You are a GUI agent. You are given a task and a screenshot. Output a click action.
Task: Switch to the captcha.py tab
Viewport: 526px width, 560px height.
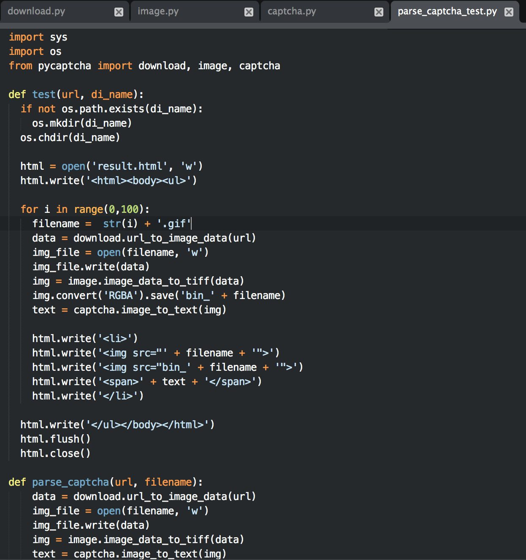292,11
